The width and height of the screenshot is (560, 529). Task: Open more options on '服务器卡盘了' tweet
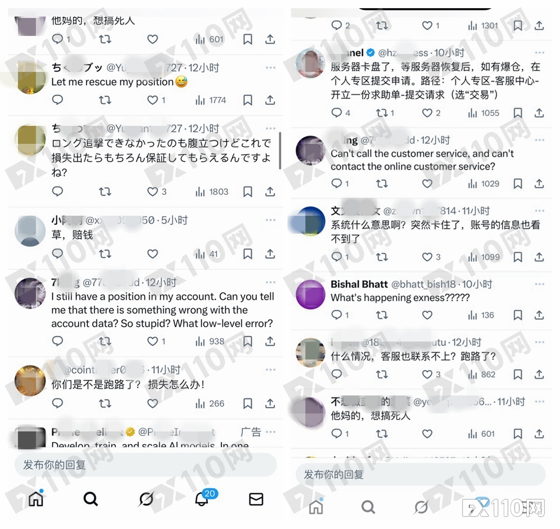click(x=539, y=53)
